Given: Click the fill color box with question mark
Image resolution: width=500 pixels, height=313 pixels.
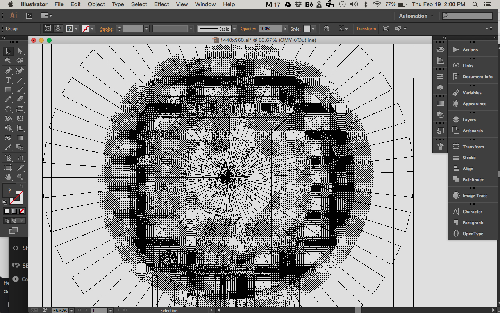Looking at the screenshot, I should (x=9, y=191).
